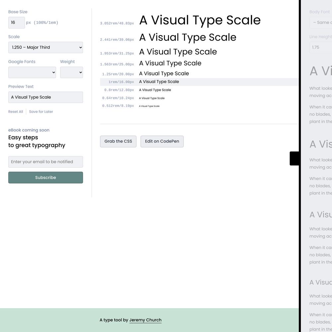The image size is (332, 332).
Task: Open the Weight dropdown
Action: (x=72, y=72)
